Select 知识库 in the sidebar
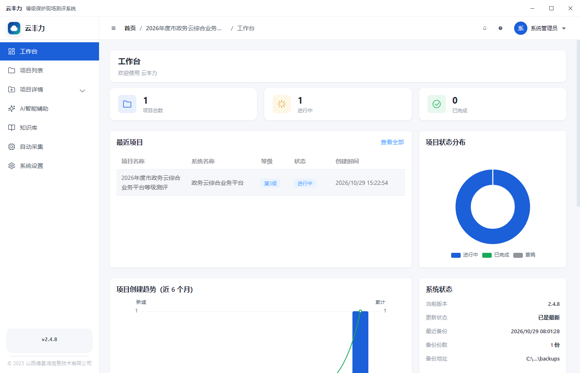The width and height of the screenshot is (580, 373). 49,128
